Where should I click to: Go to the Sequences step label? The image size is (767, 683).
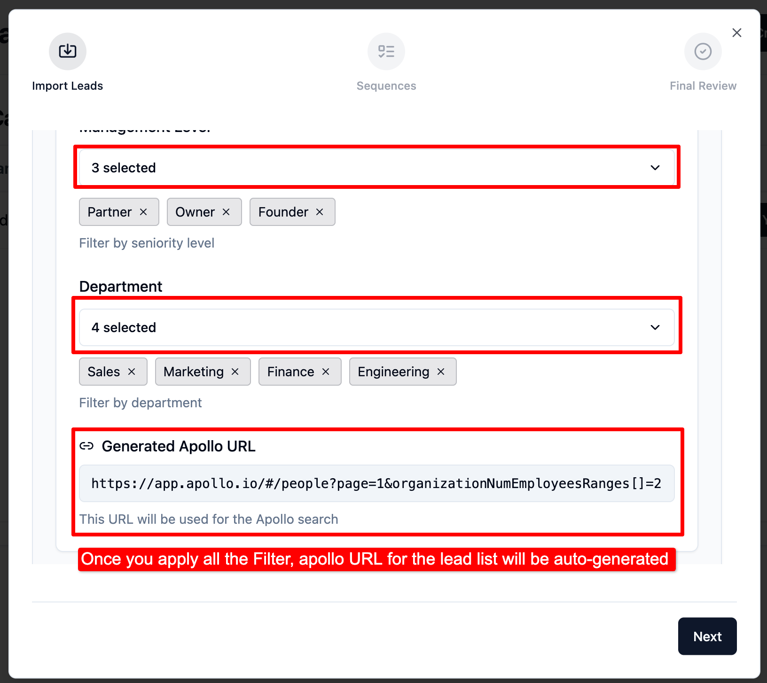pyautogui.click(x=386, y=86)
